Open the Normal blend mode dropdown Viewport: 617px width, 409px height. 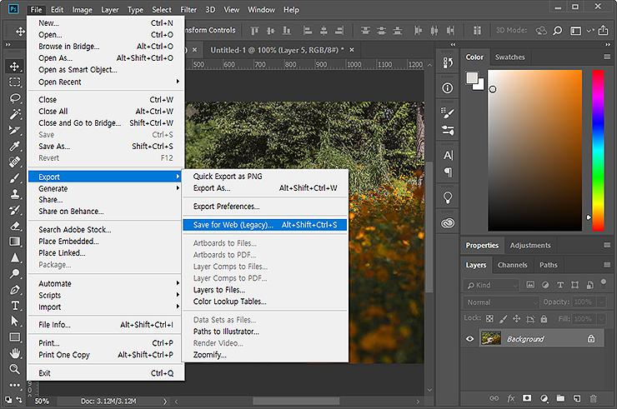[501, 302]
